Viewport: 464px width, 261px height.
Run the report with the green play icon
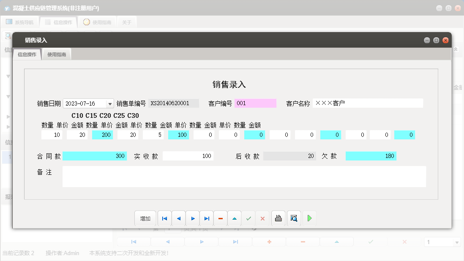pyautogui.click(x=309, y=218)
